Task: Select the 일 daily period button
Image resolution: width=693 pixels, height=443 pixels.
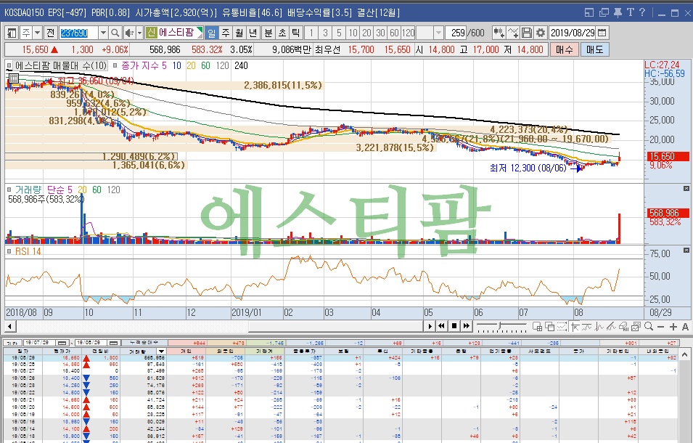Action: click(212, 33)
